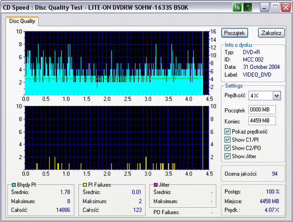293x222 pixels.
Task: Click the upper PI errors graph
Action: pos(117,63)
